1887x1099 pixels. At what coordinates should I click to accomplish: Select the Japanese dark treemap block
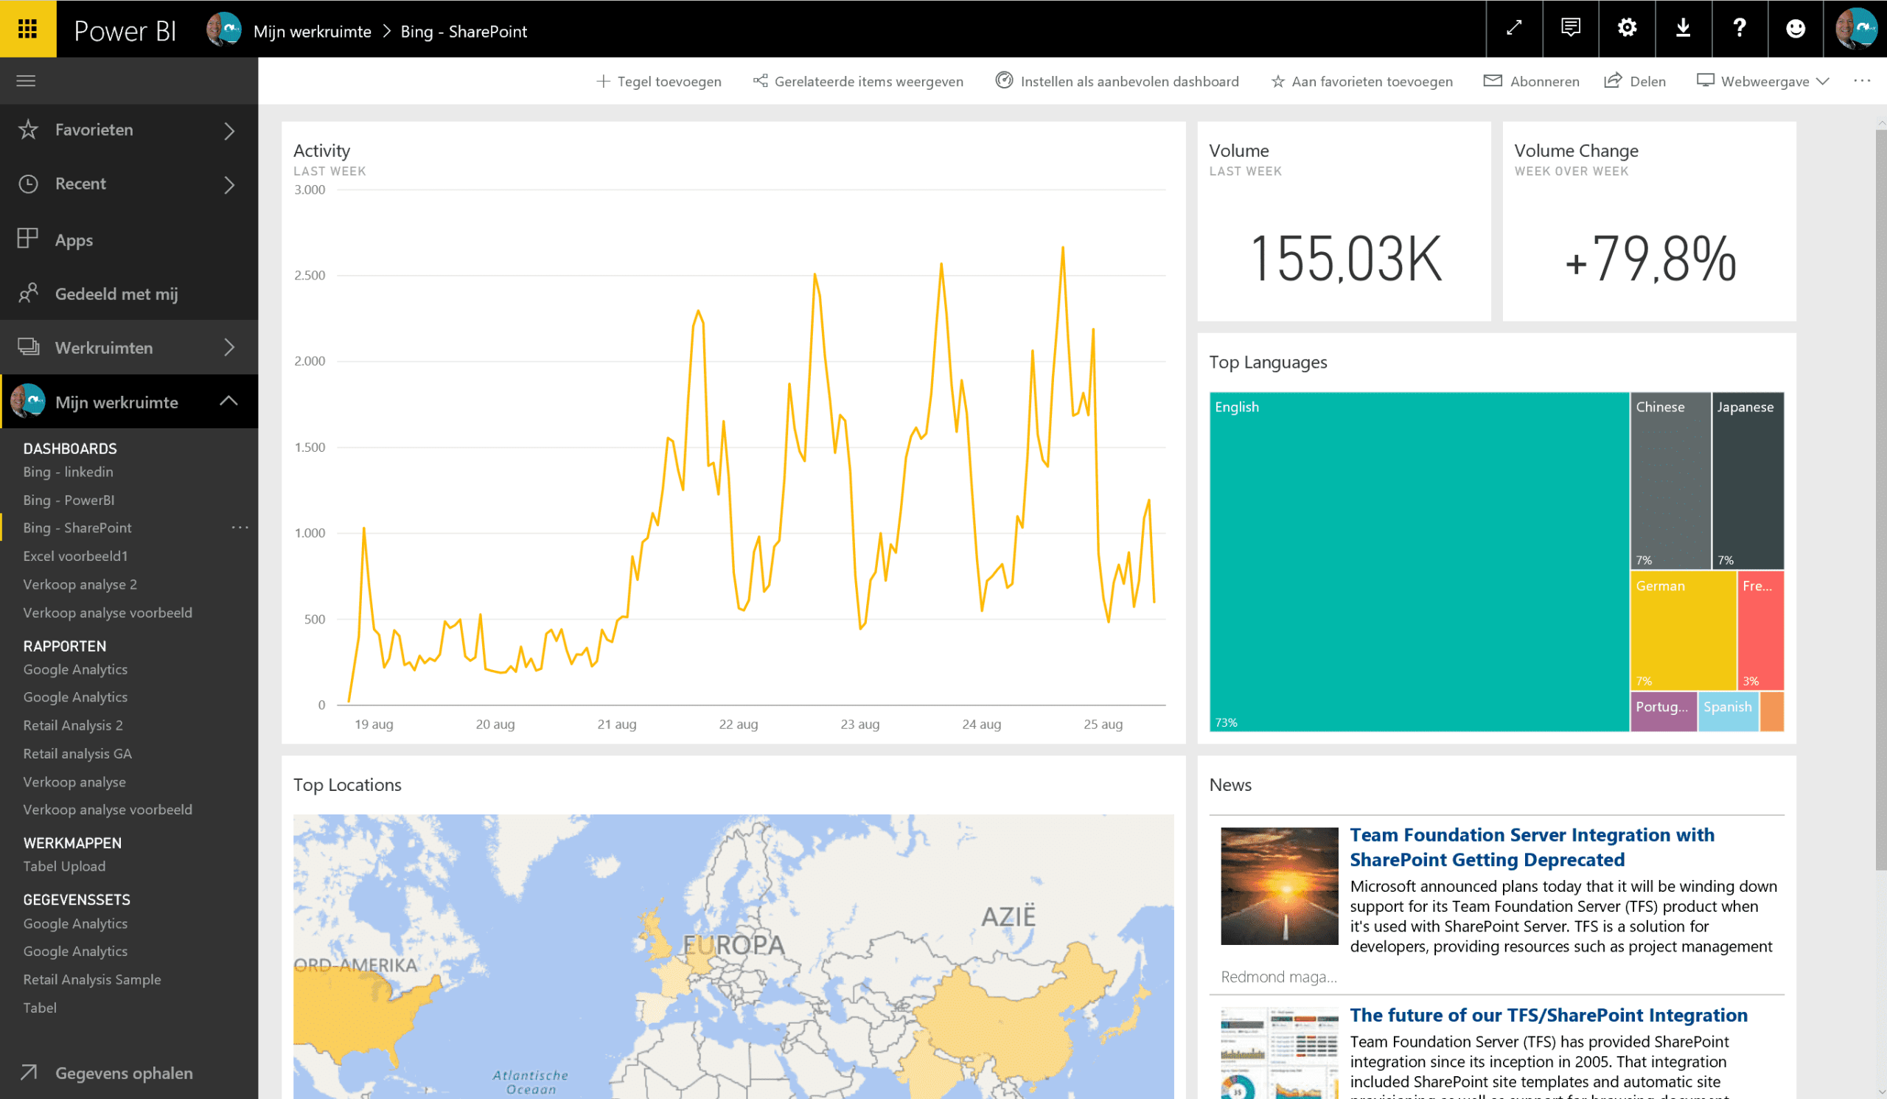tap(1748, 481)
